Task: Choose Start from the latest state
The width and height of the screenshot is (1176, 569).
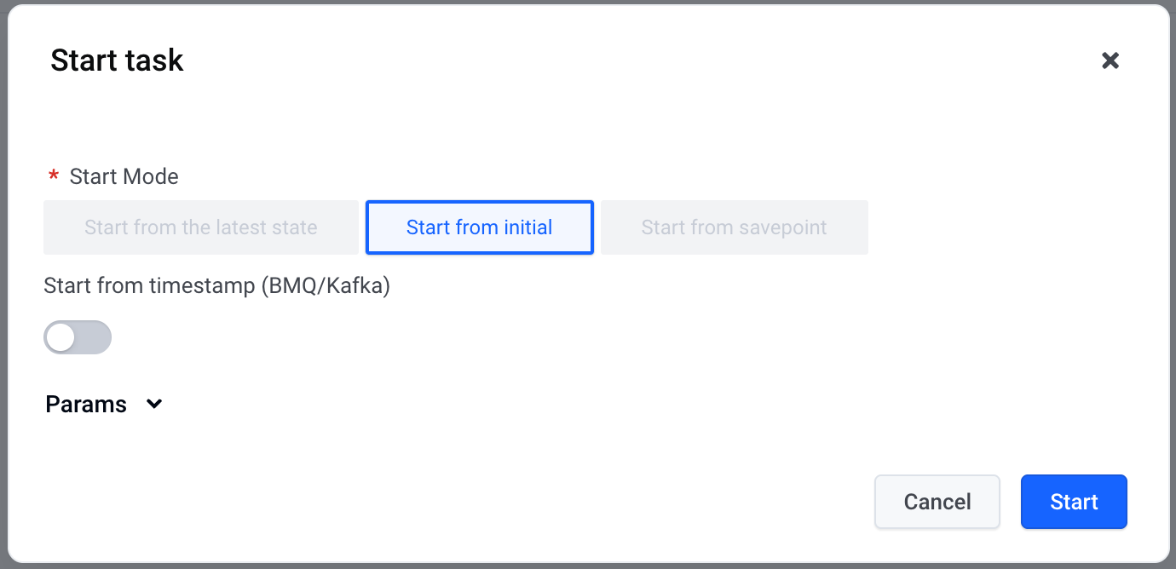Action: point(201,227)
